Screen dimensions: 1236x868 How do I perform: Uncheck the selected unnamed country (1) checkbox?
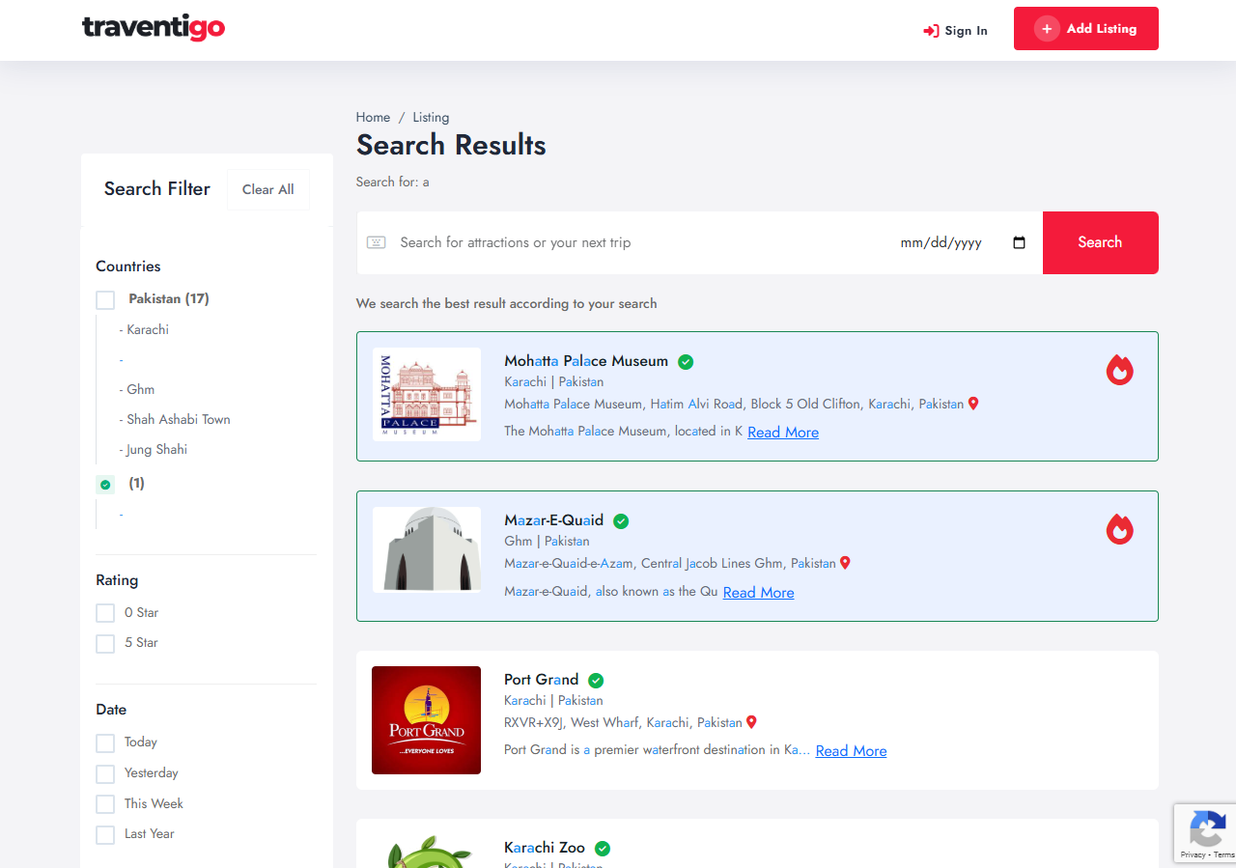click(105, 485)
